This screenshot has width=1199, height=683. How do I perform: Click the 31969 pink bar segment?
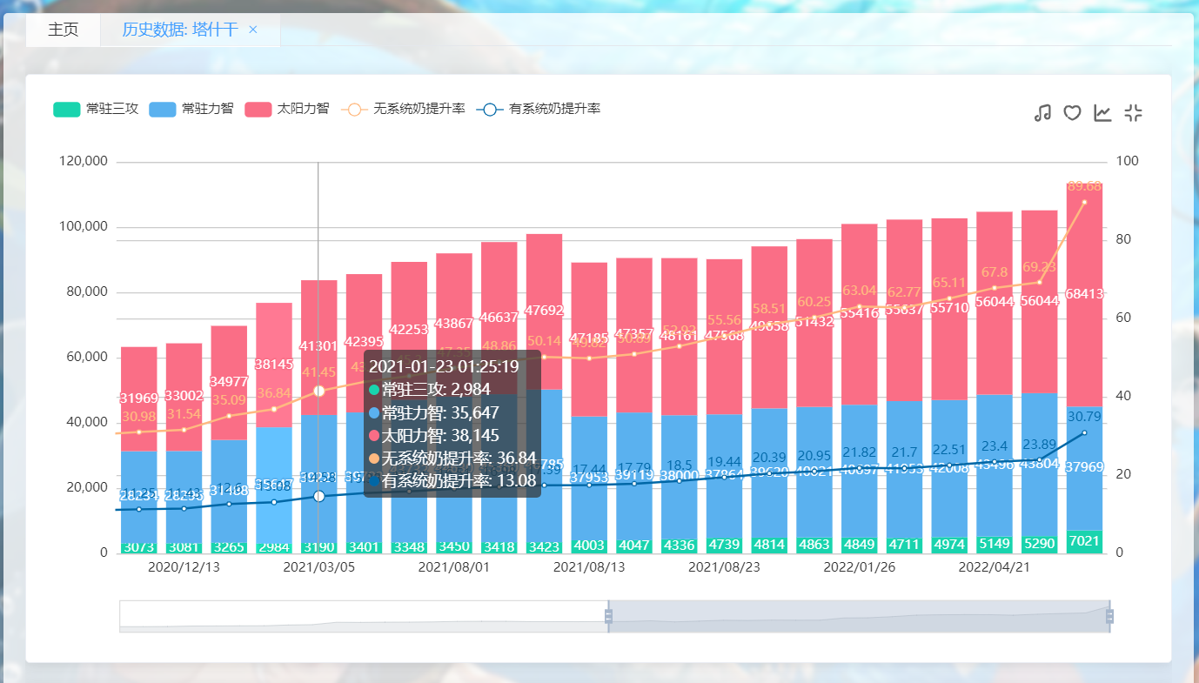[139, 399]
